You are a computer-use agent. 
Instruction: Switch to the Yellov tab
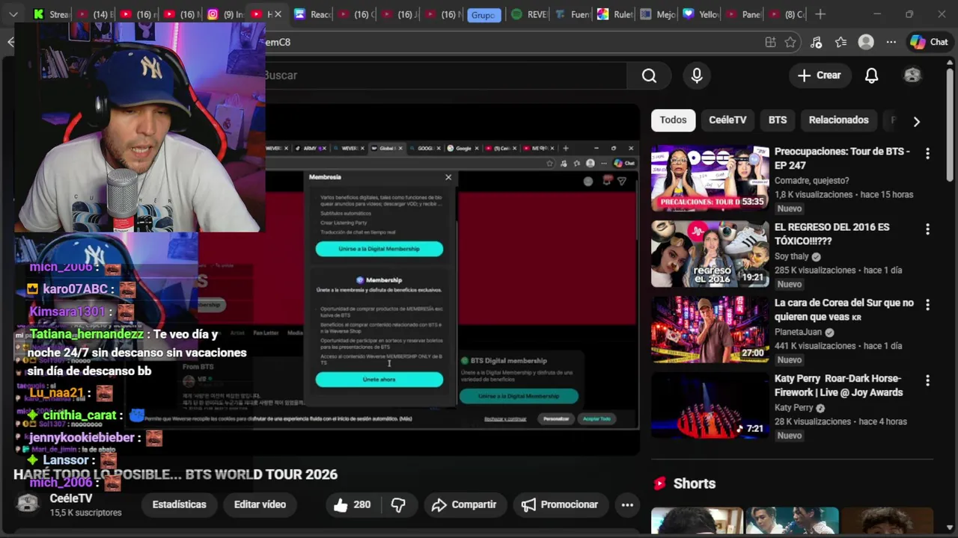[x=701, y=14]
